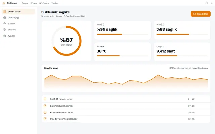Click the Diskhane app logo icon
Screen dimensions: 215x134
4,3
